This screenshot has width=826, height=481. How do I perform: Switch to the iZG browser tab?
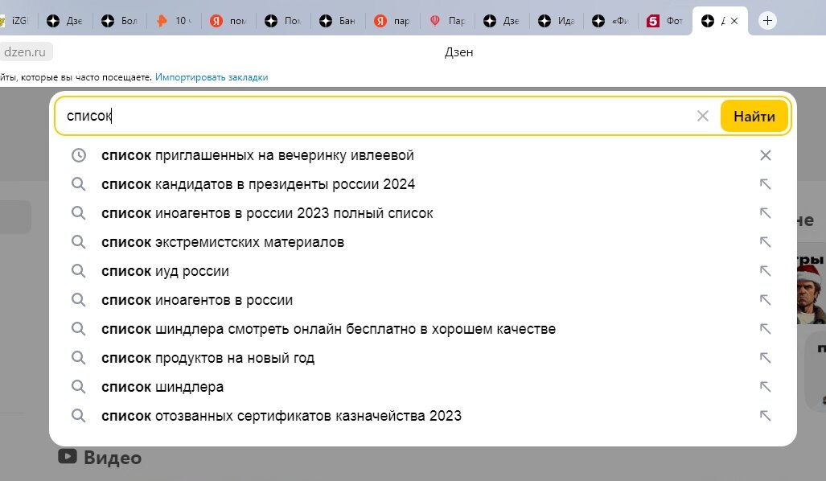(17, 21)
